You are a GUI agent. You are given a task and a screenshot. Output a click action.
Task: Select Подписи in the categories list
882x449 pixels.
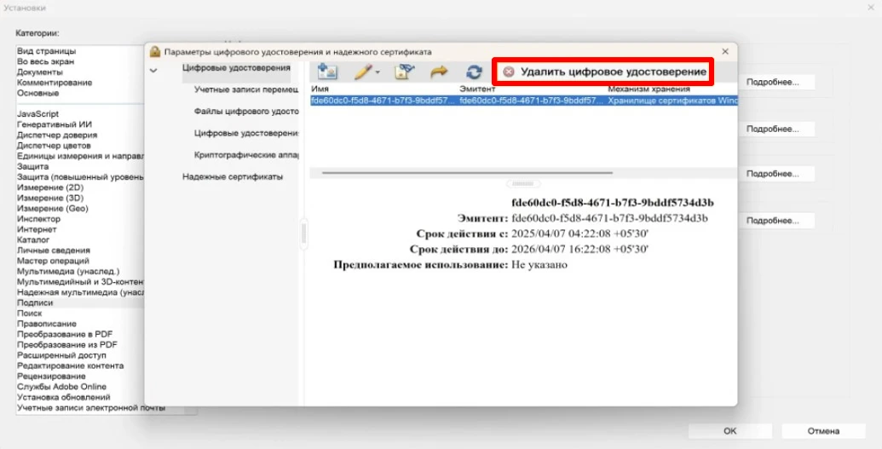(36, 302)
